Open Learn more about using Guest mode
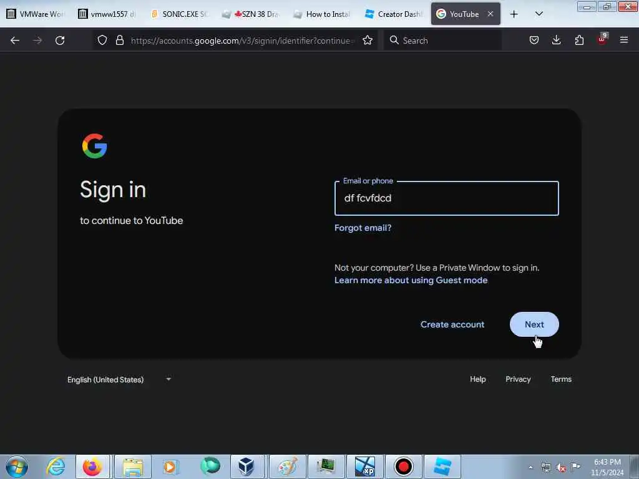Image resolution: width=639 pixels, height=479 pixels. pos(411,280)
